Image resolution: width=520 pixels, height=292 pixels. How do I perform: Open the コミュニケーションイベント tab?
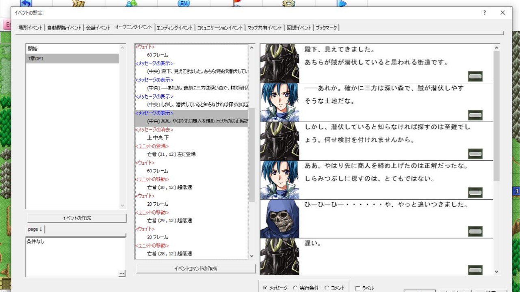[220, 28]
